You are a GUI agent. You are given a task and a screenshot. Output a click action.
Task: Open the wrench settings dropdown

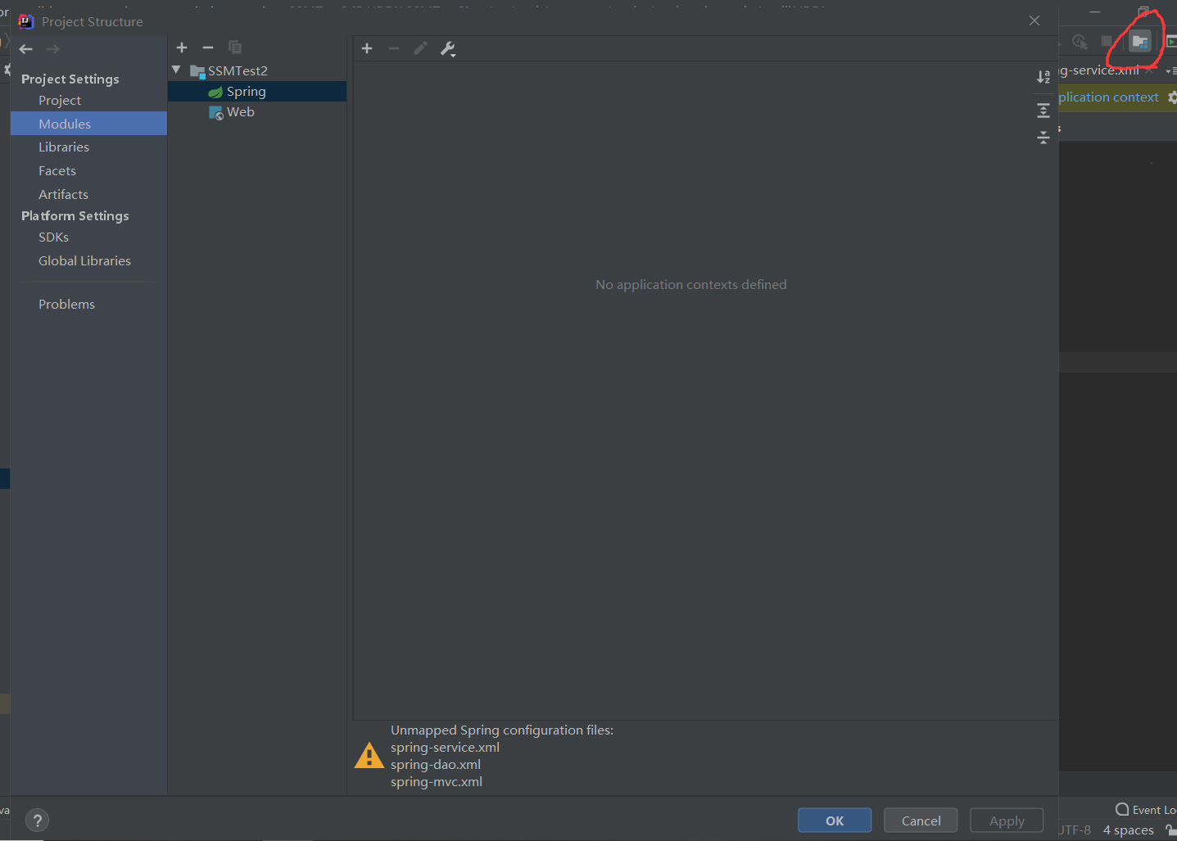point(448,49)
